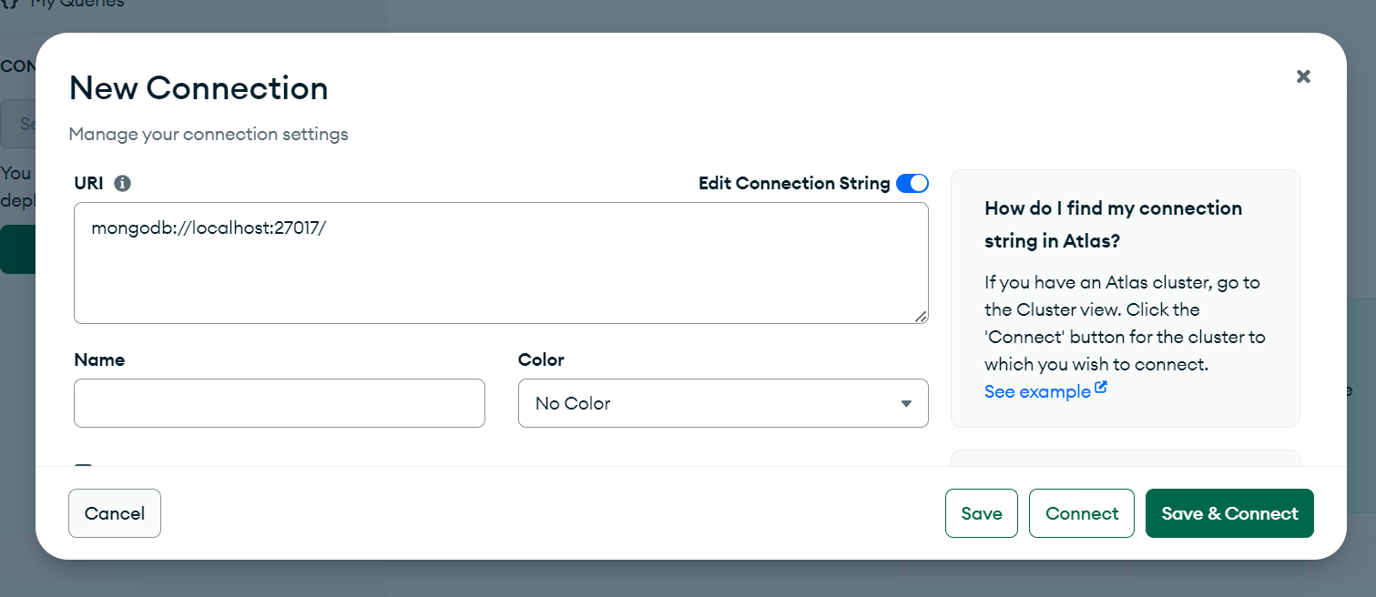Click the URI connection string textarea
This screenshot has width=1376, height=597.
501,262
